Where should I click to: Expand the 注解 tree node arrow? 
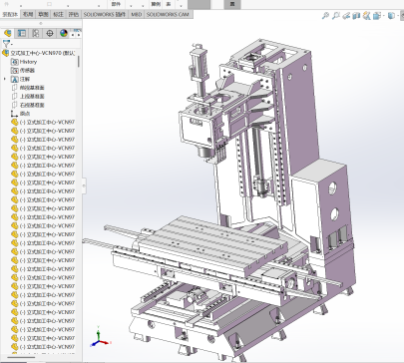(5, 79)
